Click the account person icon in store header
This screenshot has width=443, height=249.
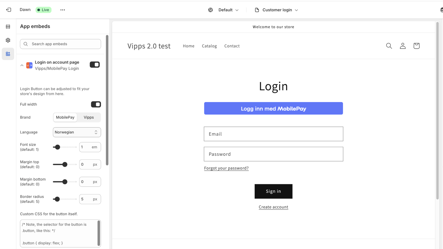tap(403, 46)
